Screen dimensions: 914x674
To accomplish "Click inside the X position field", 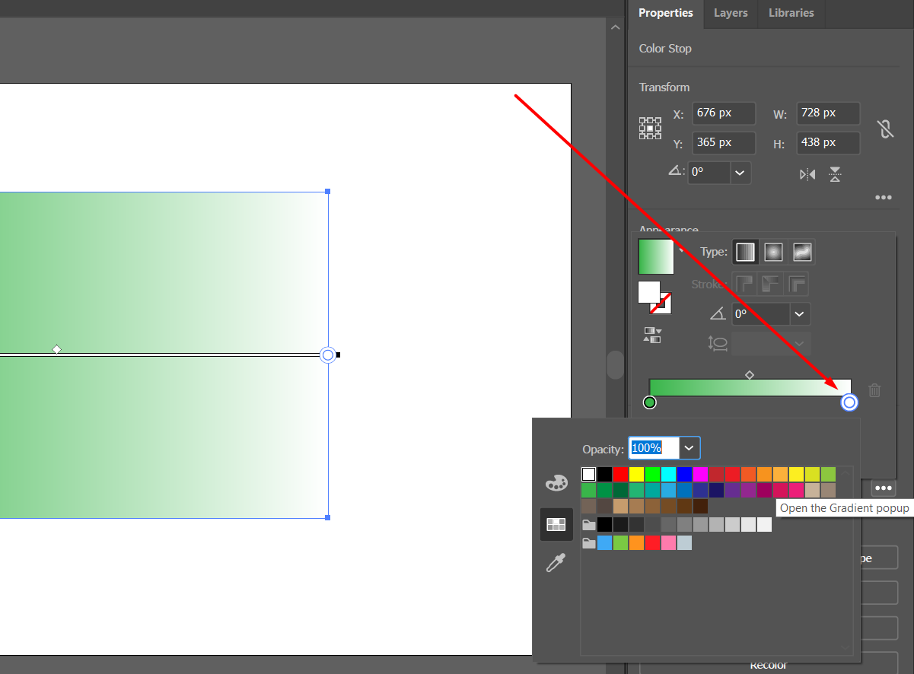I will point(723,113).
